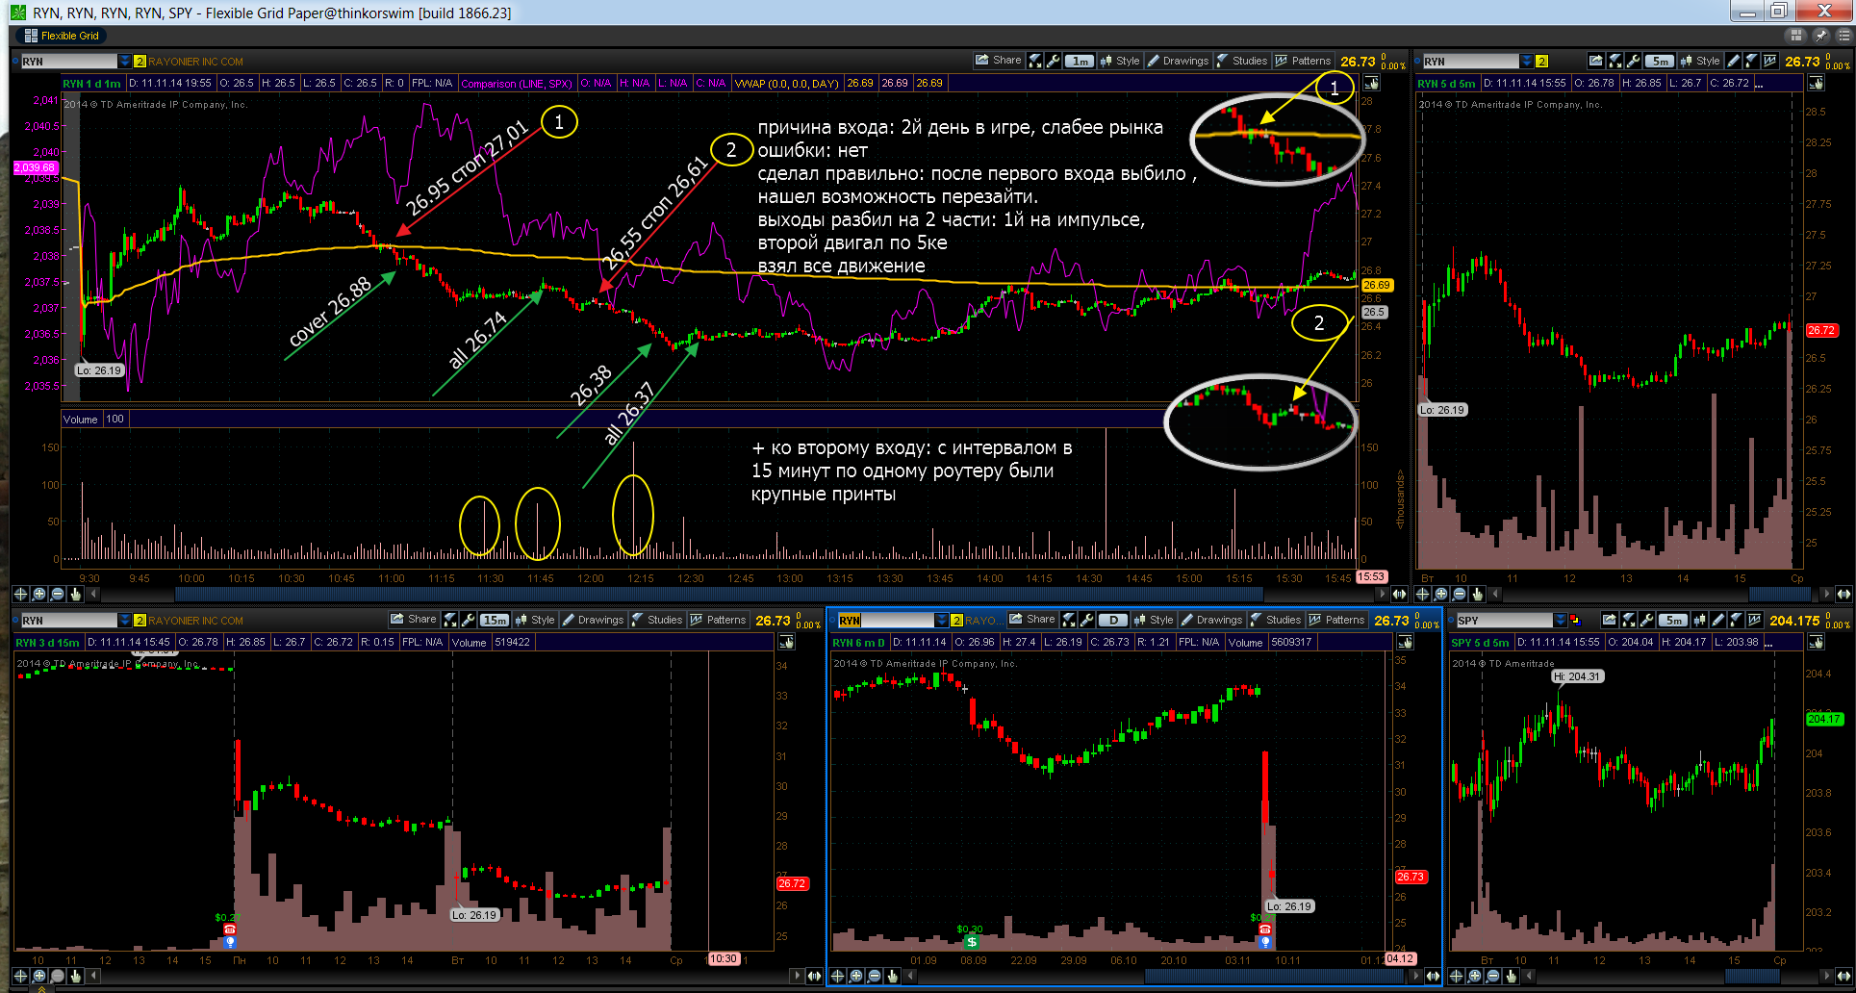Click quick-study flask icon in the 1m chart toolbar
1856x993 pixels.
coord(1034,61)
